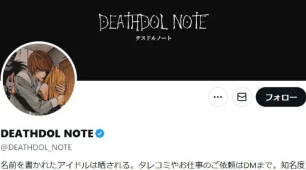Click the bold DEATHDOL NOTE display name
The image size is (306, 170).
(x=47, y=134)
